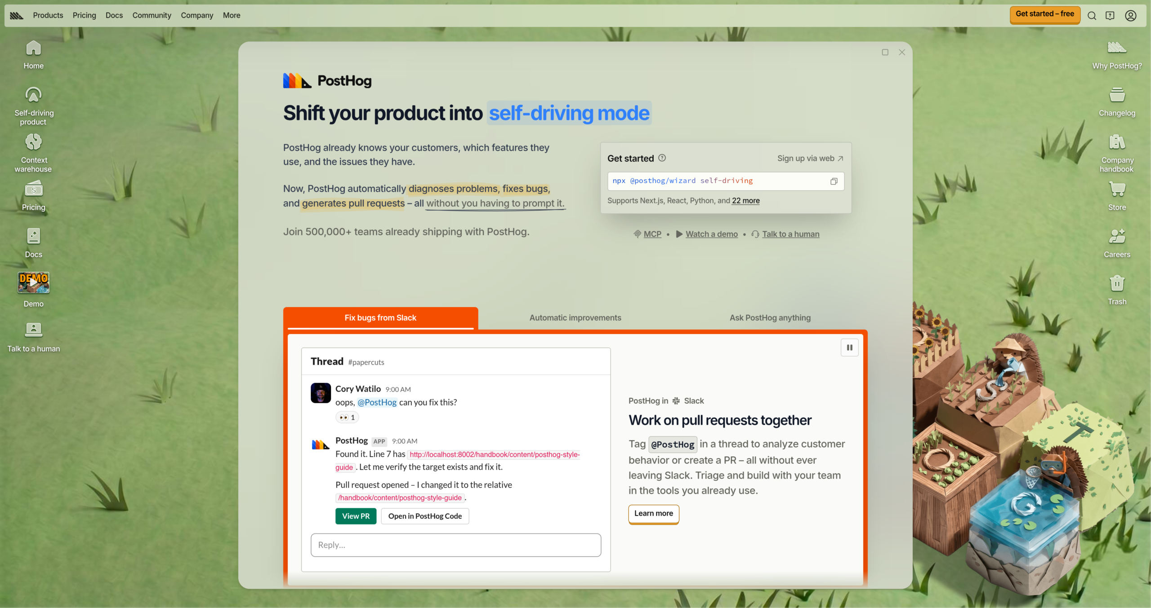Open the Company menu
The width and height of the screenshot is (1151, 608).
click(x=197, y=15)
